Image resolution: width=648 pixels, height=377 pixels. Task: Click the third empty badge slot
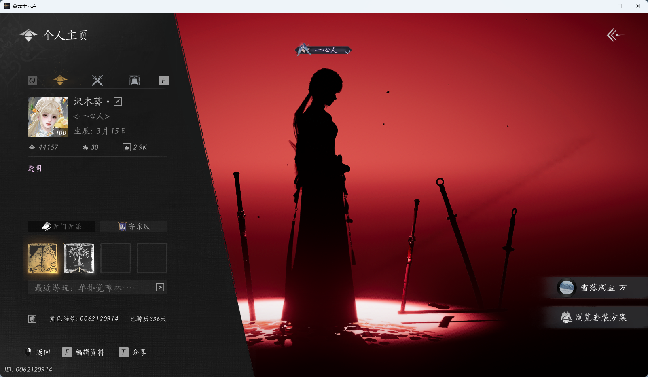pyautogui.click(x=116, y=258)
